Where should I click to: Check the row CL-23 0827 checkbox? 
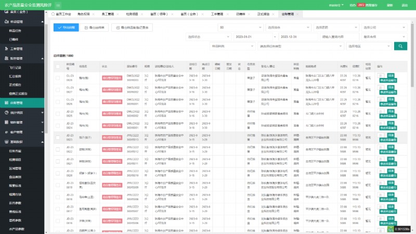58,90
